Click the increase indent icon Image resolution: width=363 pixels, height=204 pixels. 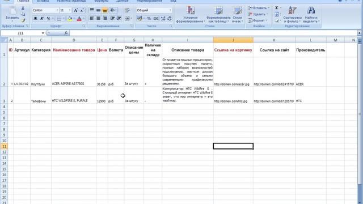tap(119, 18)
